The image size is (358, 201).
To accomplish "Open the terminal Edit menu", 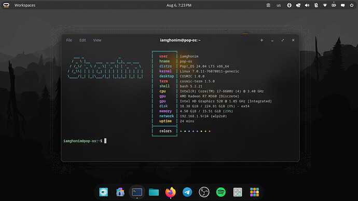I will pyautogui.click(x=82, y=40).
